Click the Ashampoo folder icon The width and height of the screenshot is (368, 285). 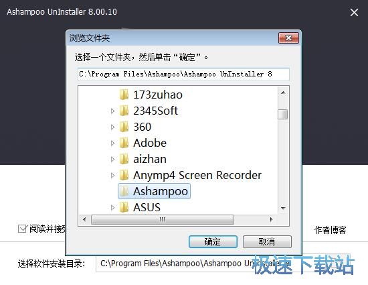(x=124, y=191)
